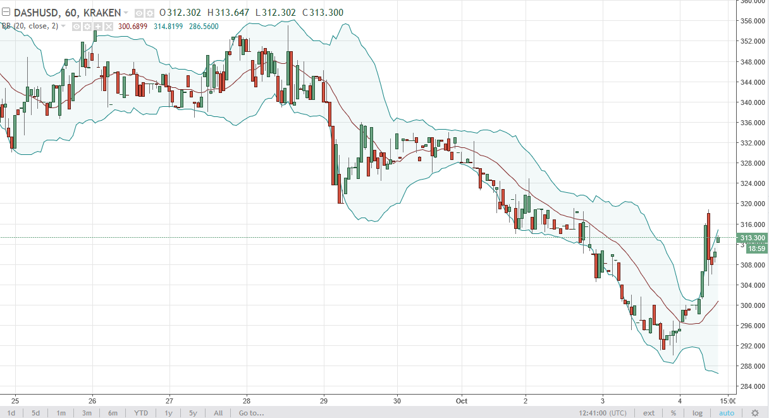The width and height of the screenshot is (769, 418).
Task: Hide the DASHUSD main series via eye icon
Action: 139,13
